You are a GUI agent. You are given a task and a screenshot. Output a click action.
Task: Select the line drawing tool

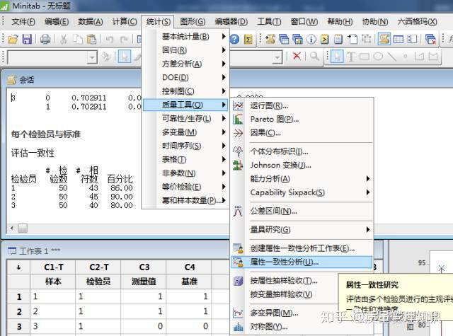tap(391, 57)
